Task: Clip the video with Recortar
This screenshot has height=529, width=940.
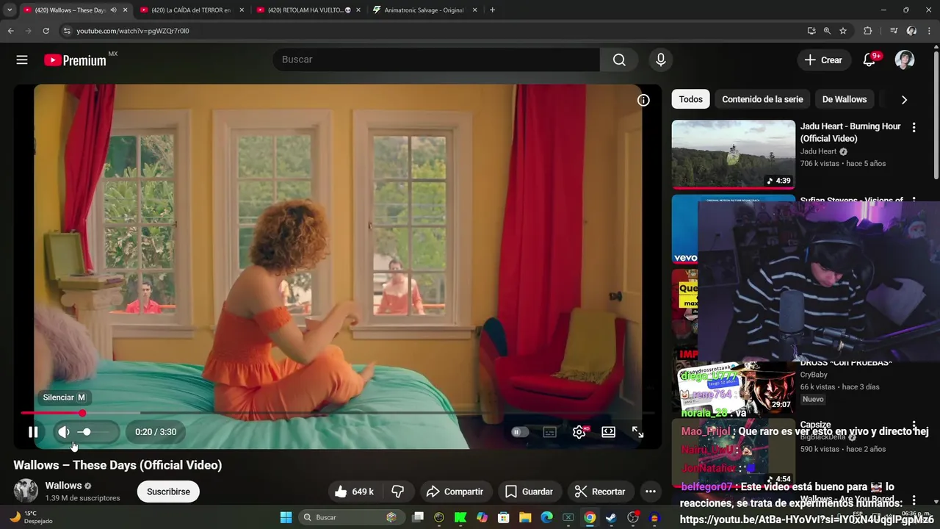Action: coord(600,492)
